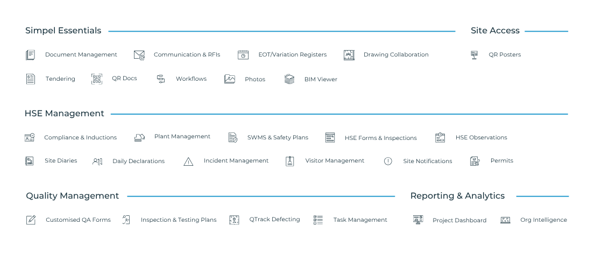595x253 pixels.
Task: Click the Tendering document icon
Action: pos(30,79)
